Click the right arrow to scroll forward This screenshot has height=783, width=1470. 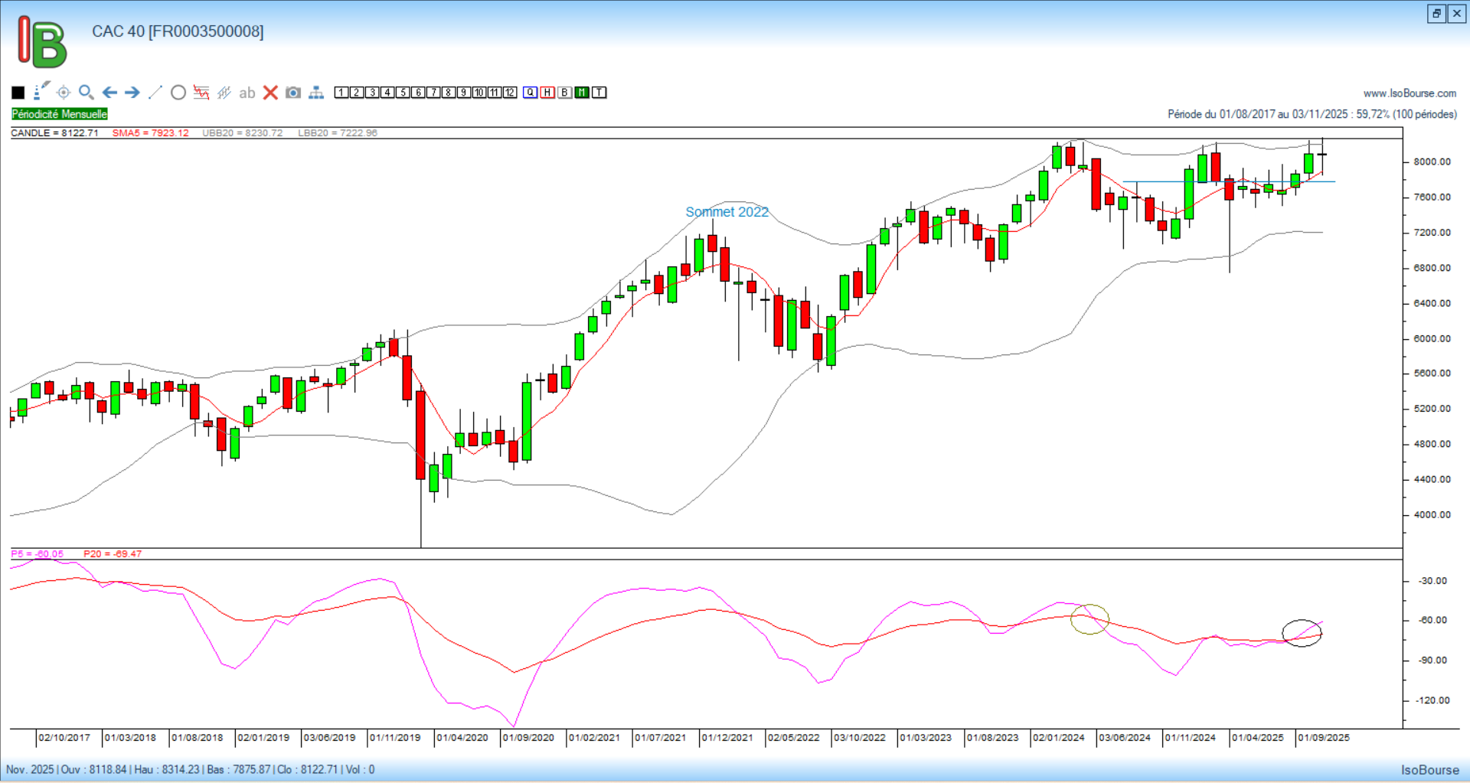coord(132,93)
